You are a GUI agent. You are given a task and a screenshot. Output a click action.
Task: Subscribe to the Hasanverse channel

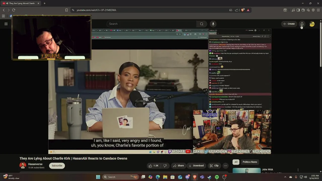57,166
